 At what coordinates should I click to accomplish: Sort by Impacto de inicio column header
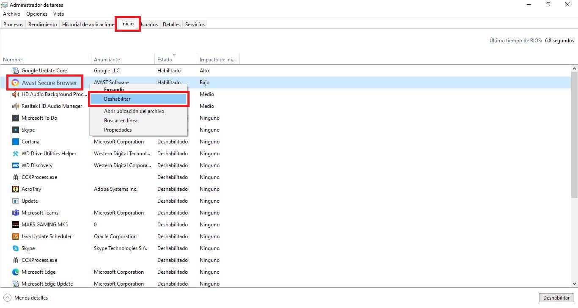coord(218,60)
